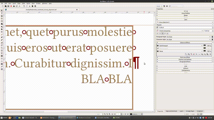Select the Text Frame tool
This screenshot has height=120, width=214.
(x=2, y=13)
